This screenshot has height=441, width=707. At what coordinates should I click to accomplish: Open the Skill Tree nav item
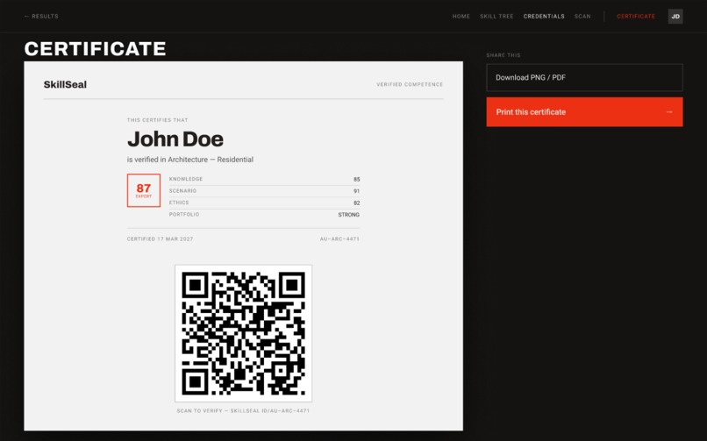point(496,16)
